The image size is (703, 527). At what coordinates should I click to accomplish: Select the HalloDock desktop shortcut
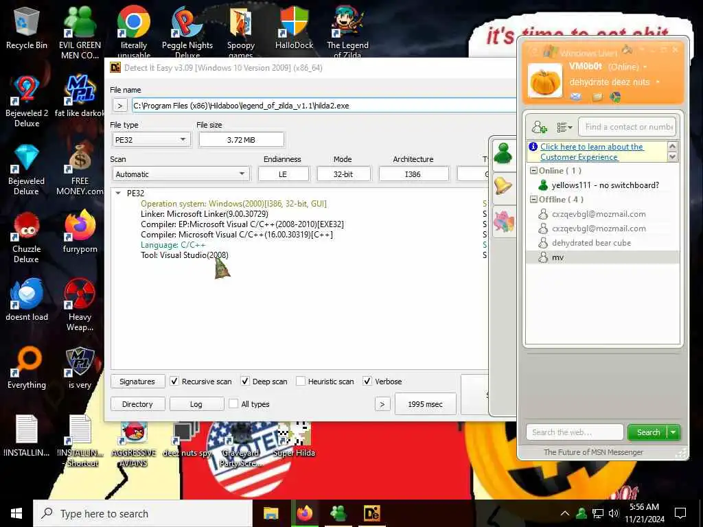point(294,27)
